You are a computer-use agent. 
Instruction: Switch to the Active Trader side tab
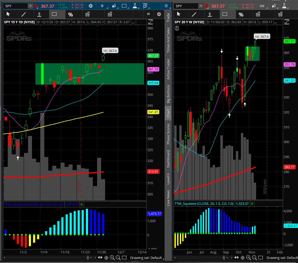click(168, 69)
